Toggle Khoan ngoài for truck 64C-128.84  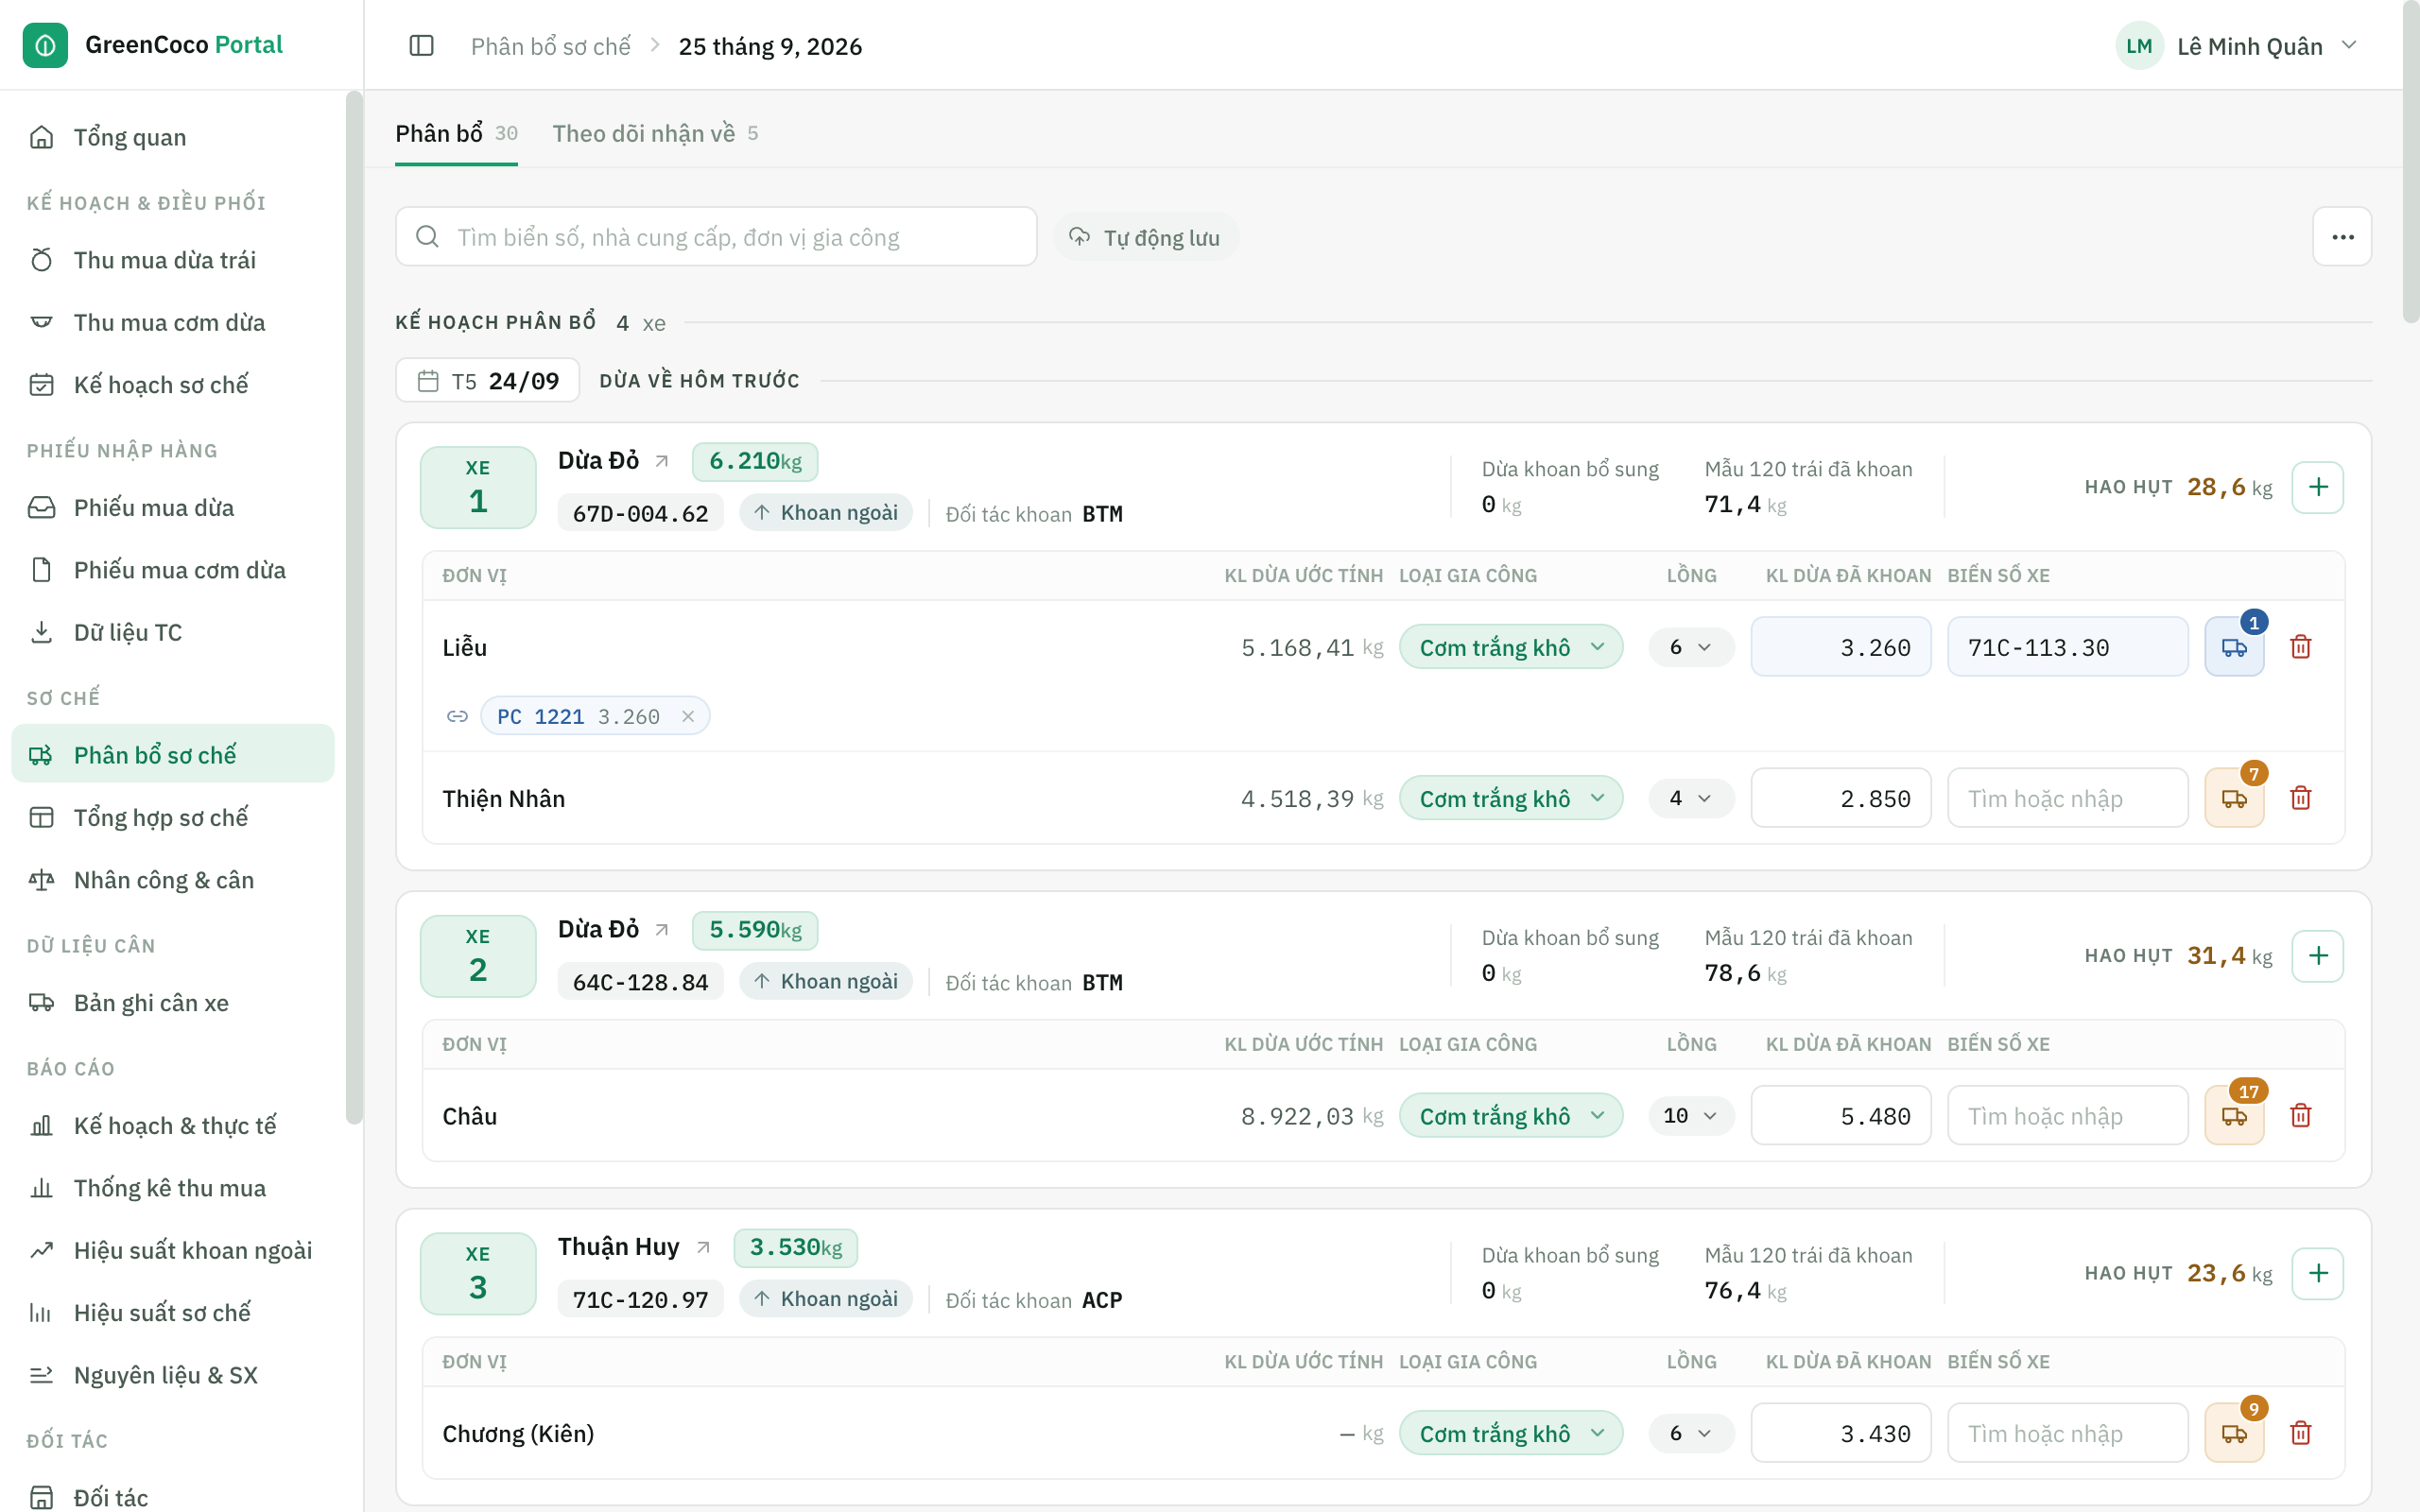(x=826, y=982)
